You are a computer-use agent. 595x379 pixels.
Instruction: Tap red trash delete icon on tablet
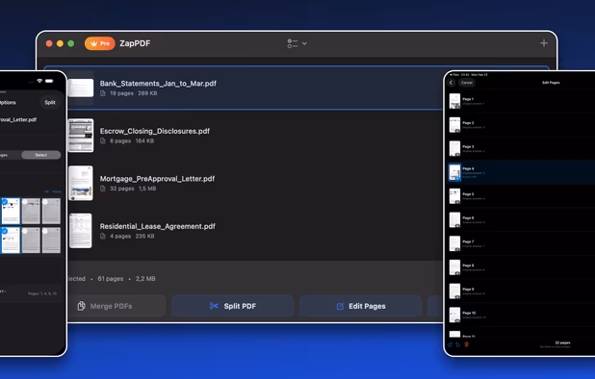pos(466,344)
